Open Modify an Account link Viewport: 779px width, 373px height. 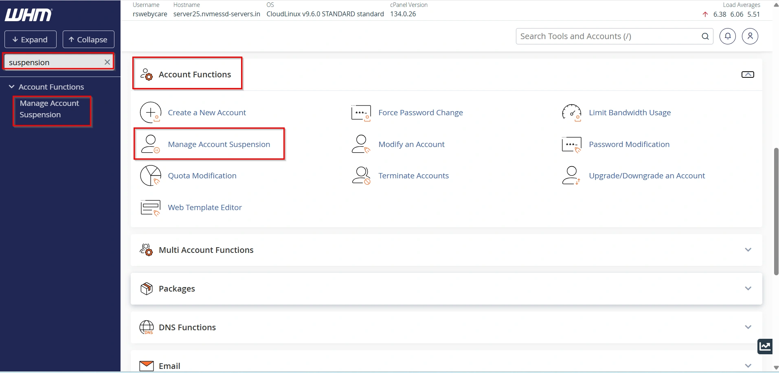(411, 145)
